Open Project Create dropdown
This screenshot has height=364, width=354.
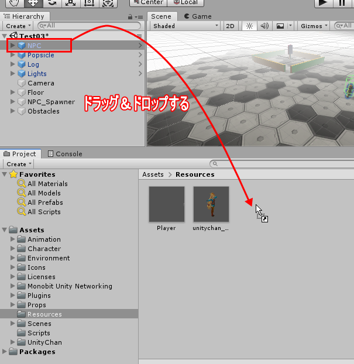point(19,164)
